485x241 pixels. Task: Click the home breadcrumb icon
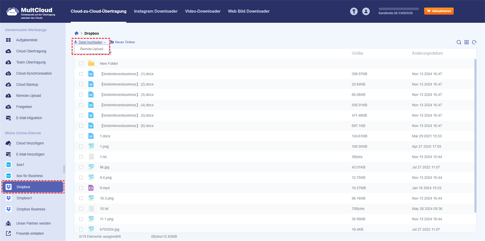click(x=76, y=33)
